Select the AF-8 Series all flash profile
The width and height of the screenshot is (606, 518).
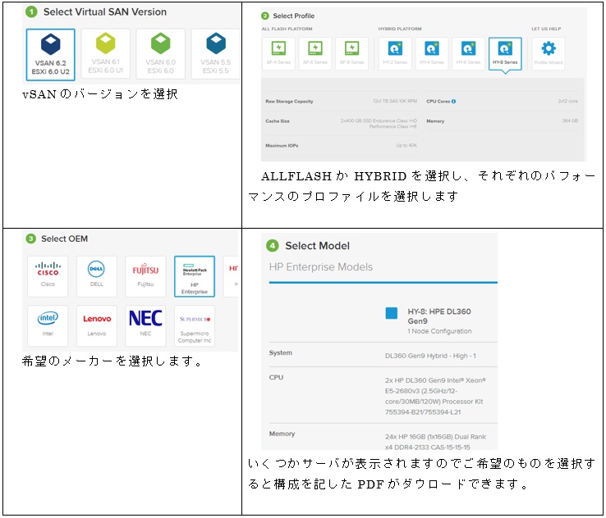[x=352, y=53]
